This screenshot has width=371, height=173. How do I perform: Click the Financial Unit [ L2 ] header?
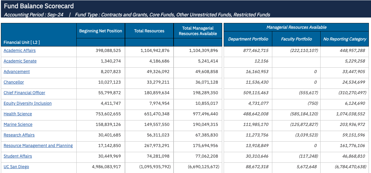point(21,42)
